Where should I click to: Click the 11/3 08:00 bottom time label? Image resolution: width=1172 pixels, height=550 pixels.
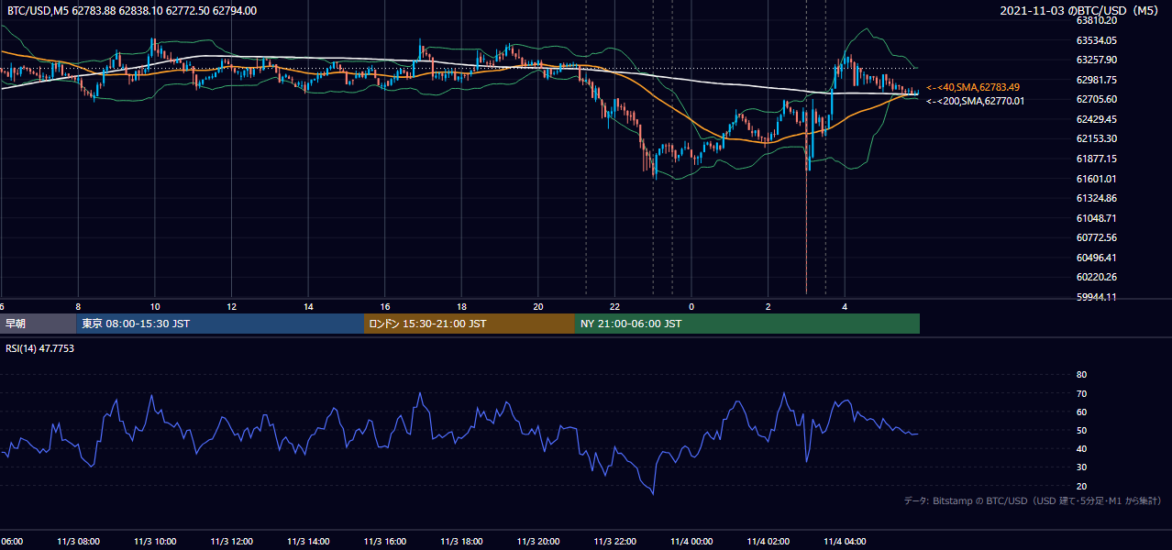(x=78, y=542)
